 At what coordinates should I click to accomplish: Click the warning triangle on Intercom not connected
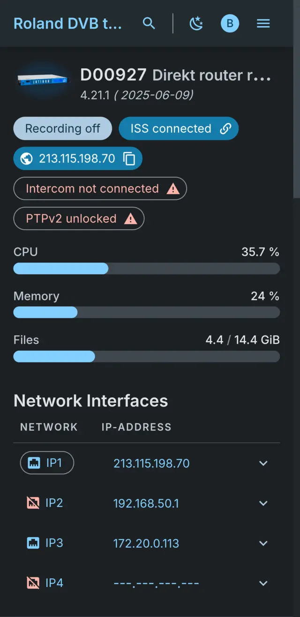pyautogui.click(x=173, y=188)
